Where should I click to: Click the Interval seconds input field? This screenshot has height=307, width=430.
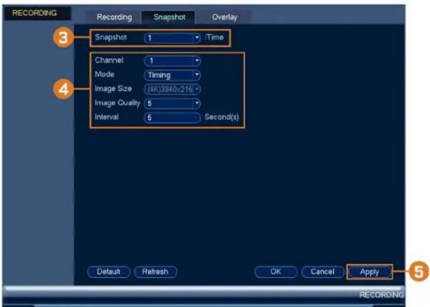(x=172, y=117)
